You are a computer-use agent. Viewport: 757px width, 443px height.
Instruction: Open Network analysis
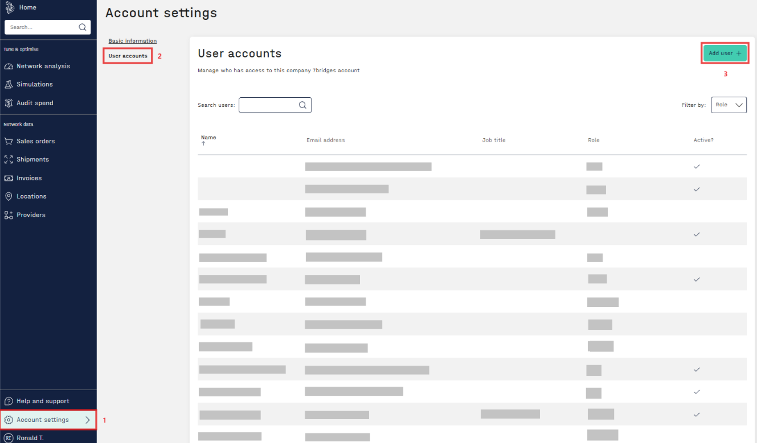(43, 67)
